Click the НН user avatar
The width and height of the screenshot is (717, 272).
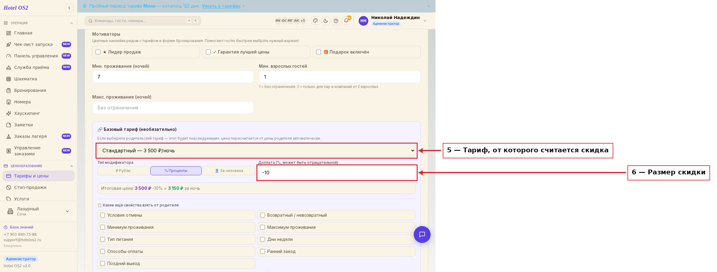(363, 21)
